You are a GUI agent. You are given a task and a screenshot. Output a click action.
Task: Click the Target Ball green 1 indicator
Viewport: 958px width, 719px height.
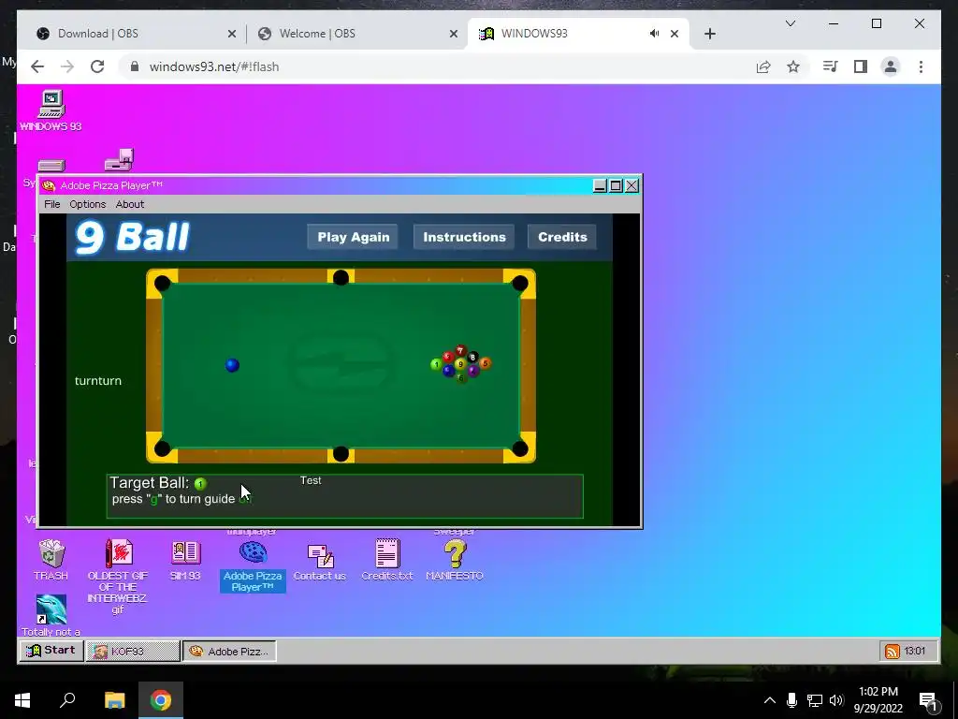click(200, 484)
